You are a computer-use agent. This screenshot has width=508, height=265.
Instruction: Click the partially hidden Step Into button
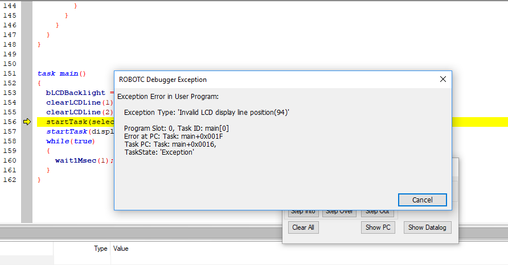click(303, 214)
